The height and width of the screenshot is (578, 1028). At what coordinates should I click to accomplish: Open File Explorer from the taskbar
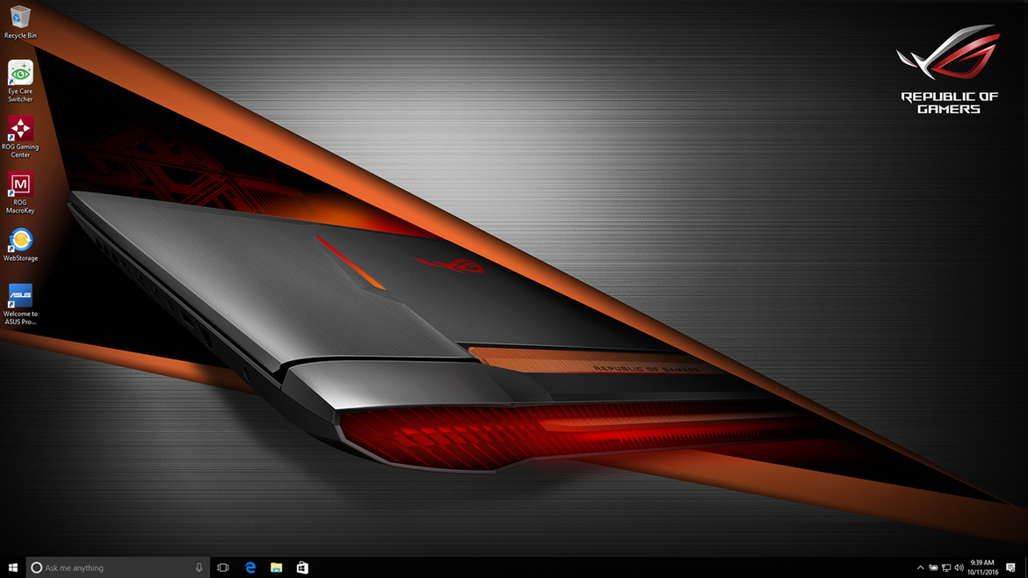point(276,567)
